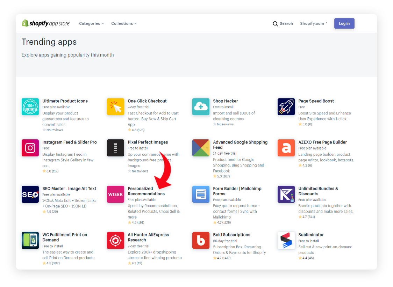Open SEO Master - Image Alt Text title
Viewport: 393px width, 287px height.
pyautogui.click(x=69, y=189)
